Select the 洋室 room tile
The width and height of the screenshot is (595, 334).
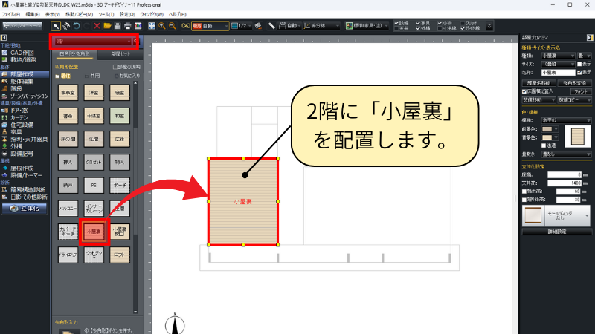[94, 93]
